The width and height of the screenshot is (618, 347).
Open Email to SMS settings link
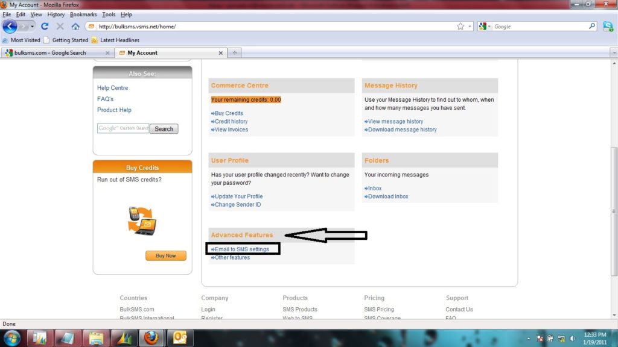tap(241, 249)
